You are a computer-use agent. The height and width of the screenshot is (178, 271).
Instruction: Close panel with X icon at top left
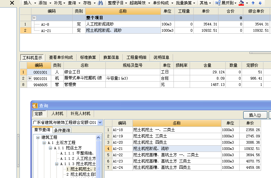coord(12,3)
